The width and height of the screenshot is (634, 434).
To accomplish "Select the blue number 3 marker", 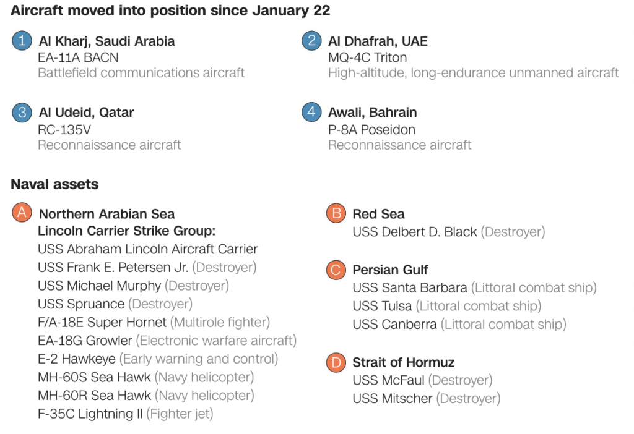I will [22, 113].
